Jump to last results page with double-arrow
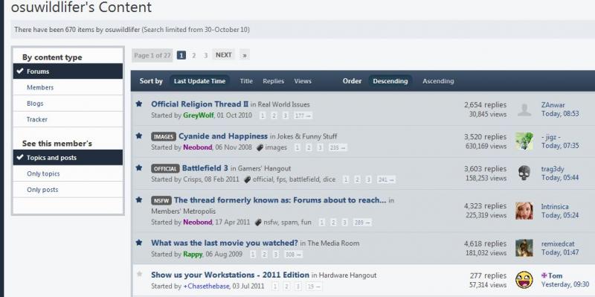 tap(245, 55)
